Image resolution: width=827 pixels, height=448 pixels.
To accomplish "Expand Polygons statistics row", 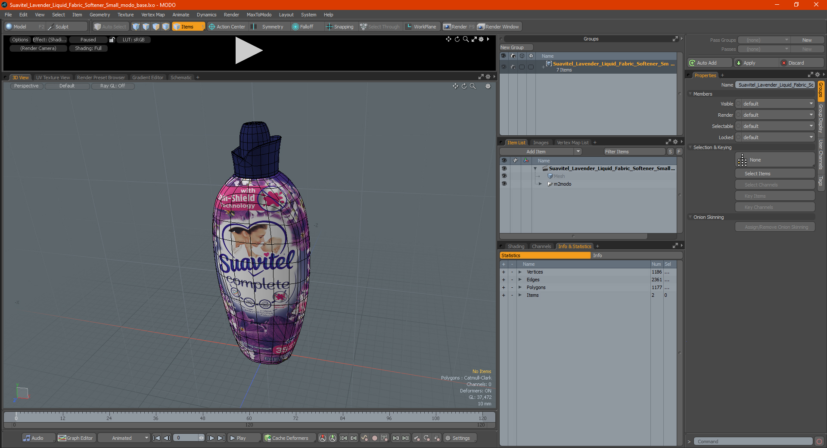I will coord(520,287).
